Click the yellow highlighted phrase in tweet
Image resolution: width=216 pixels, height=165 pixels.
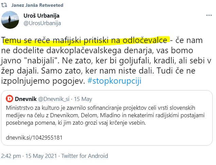click(85, 40)
